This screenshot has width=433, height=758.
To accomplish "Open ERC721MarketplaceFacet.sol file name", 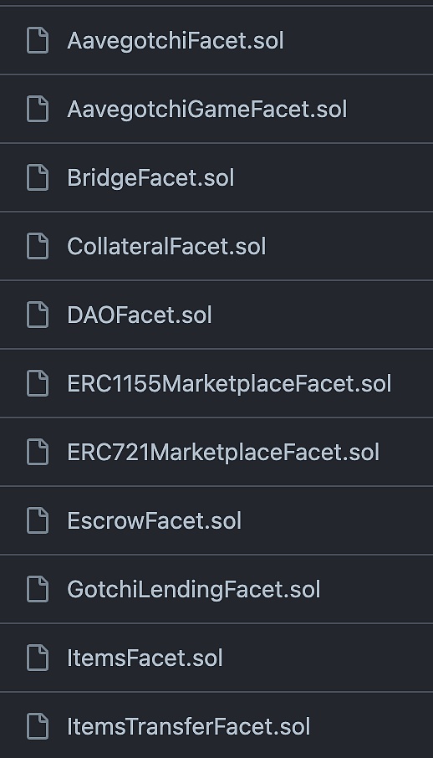I will tap(223, 453).
